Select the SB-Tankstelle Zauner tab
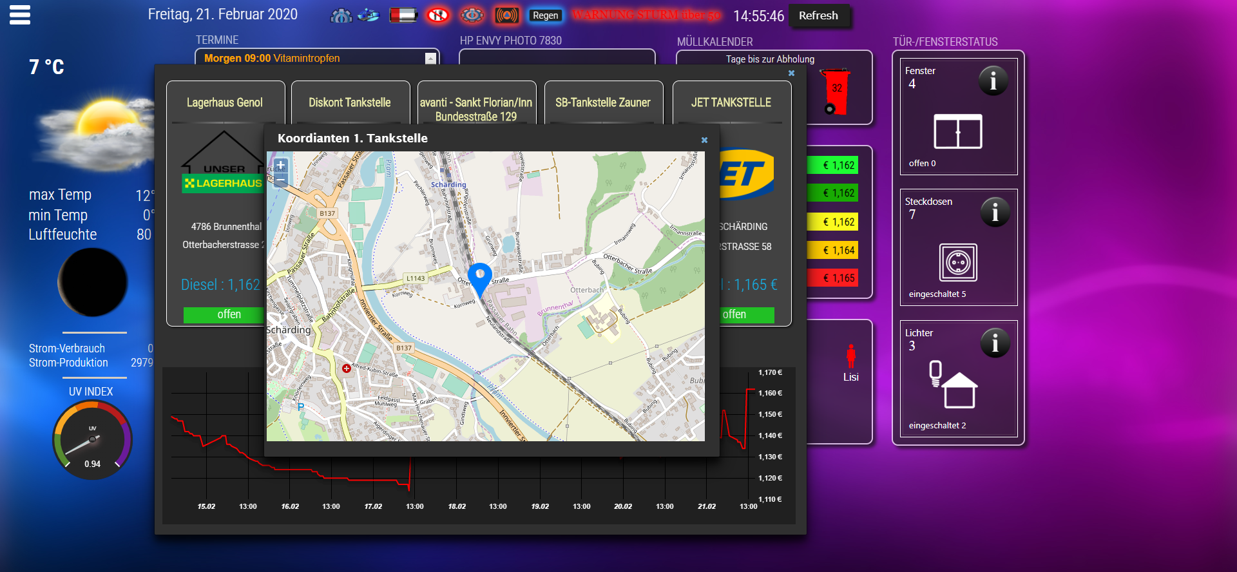The height and width of the screenshot is (572, 1237). 603,102
